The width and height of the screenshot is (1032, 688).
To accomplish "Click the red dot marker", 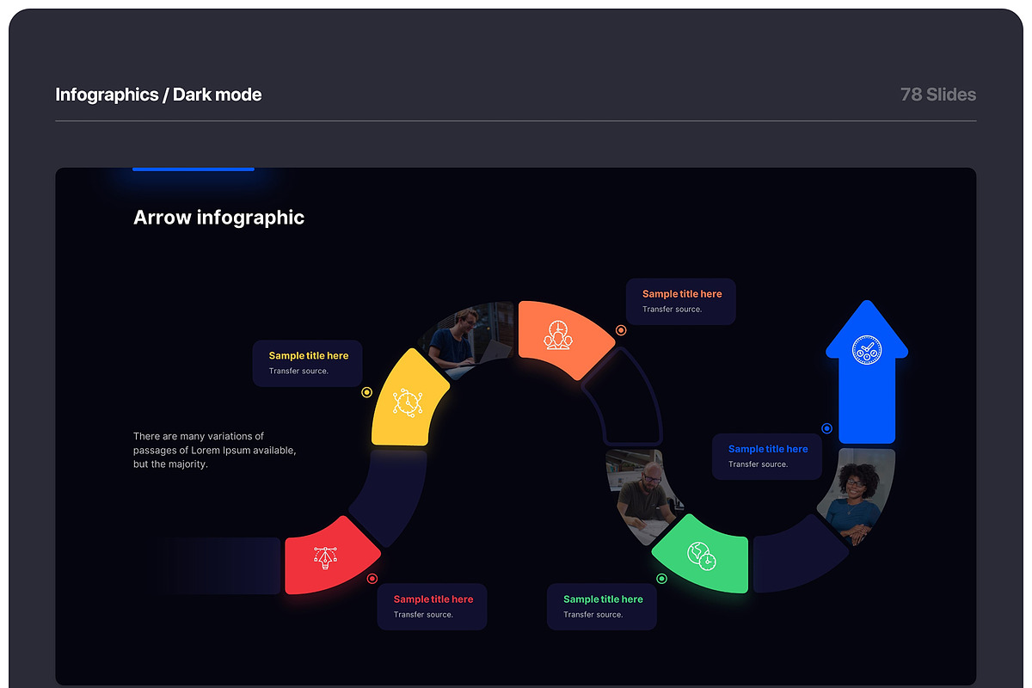I will point(372,579).
